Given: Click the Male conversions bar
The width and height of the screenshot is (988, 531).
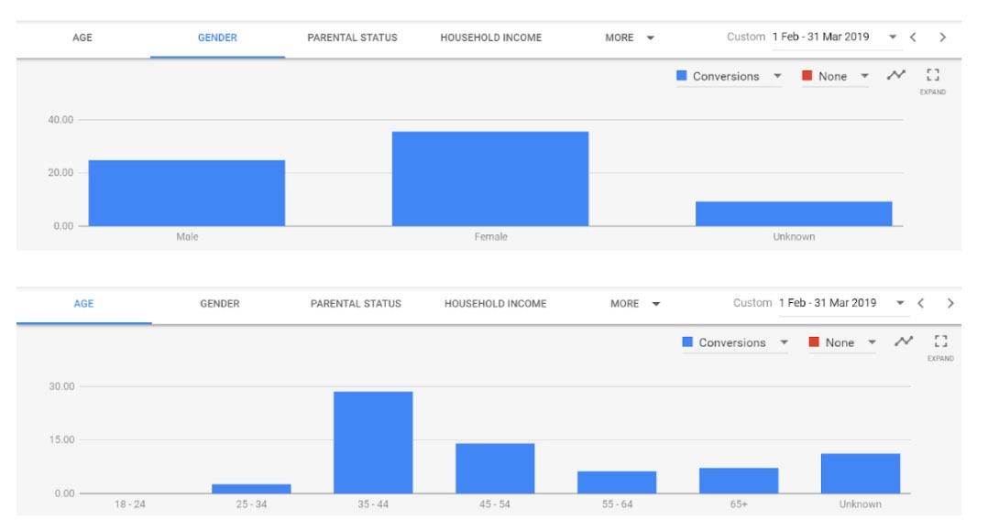Looking at the screenshot, I should 187,193.
